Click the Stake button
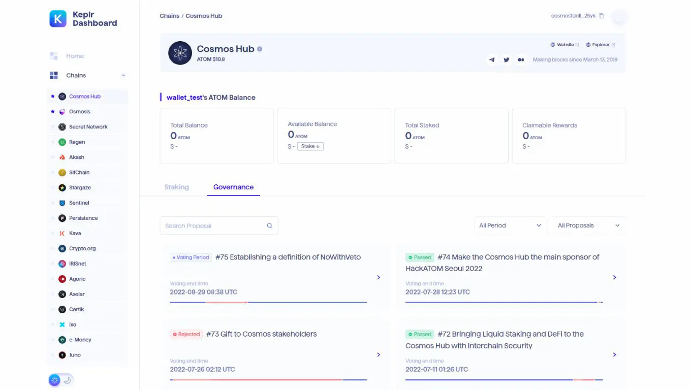 point(310,146)
